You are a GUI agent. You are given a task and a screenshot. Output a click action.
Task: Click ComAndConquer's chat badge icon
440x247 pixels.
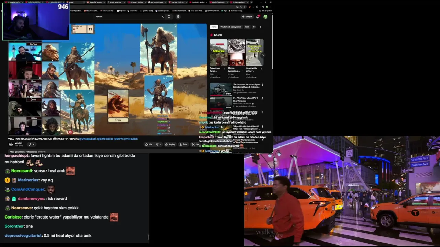[7, 189]
